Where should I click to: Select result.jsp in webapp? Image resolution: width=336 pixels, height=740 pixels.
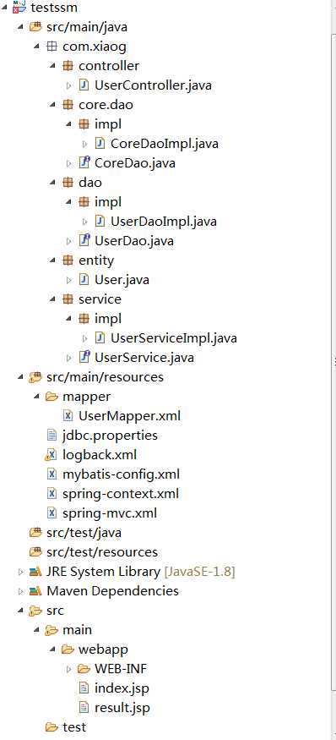point(122,707)
